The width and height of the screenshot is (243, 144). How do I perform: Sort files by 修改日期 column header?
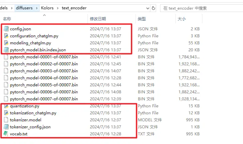(x=98, y=19)
